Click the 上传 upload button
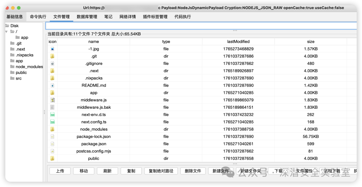 (60, 171)
